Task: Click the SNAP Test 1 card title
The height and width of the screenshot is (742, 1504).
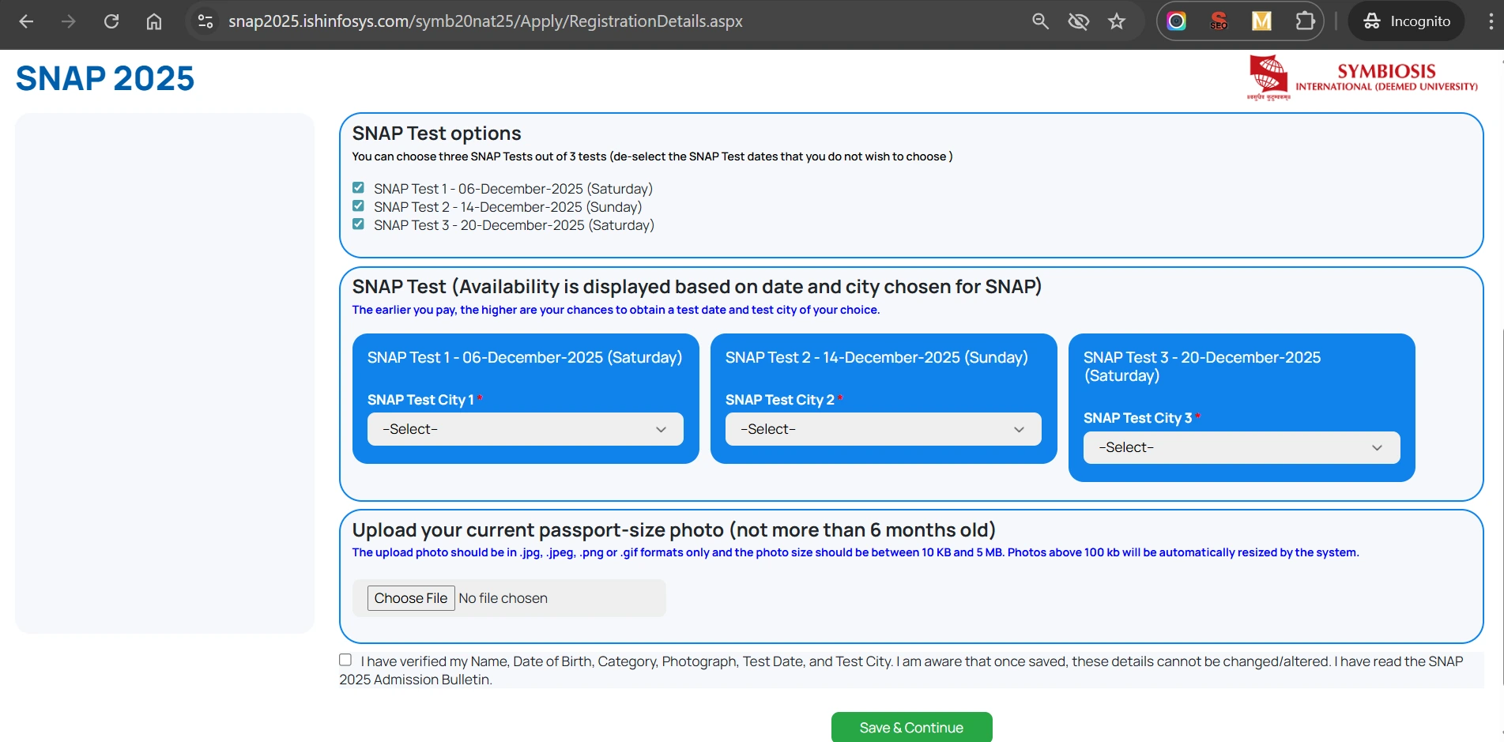Action: [x=525, y=357]
